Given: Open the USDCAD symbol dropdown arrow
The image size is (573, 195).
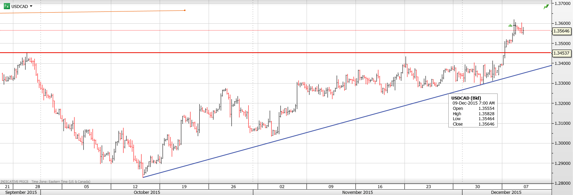Looking at the screenshot, I should [31, 6].
